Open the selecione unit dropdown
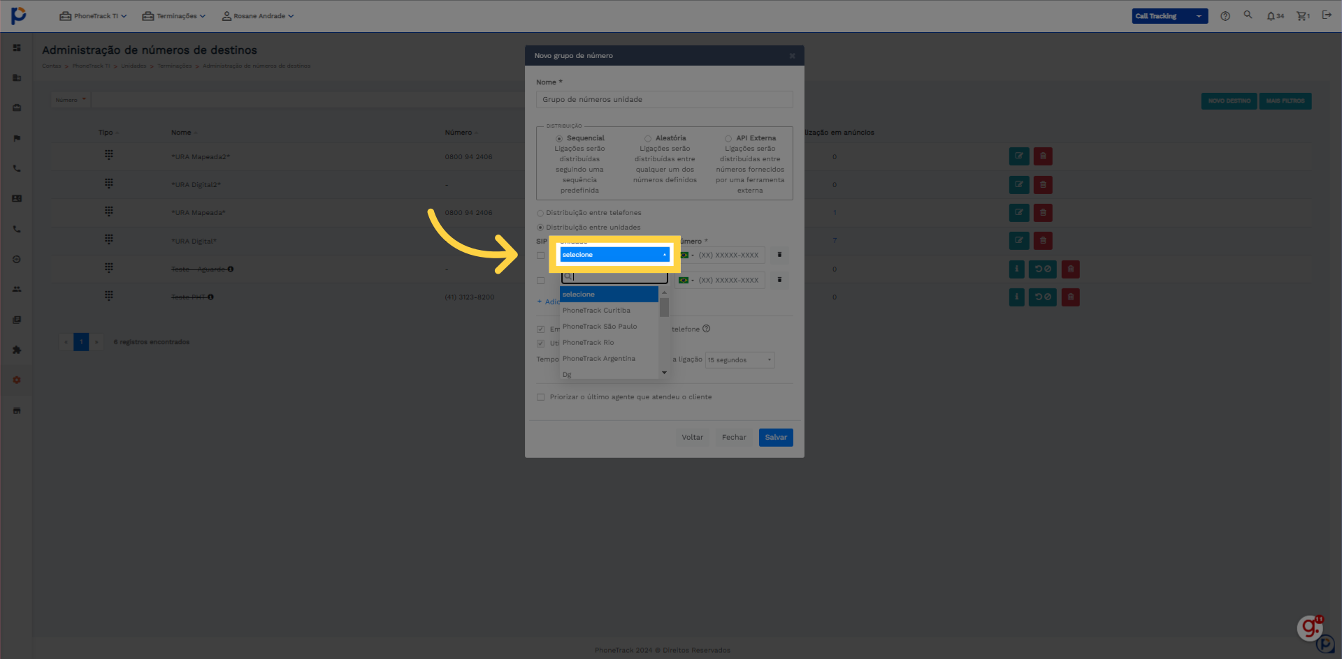Screen dimensions: 1342x659 pos(614,255)
